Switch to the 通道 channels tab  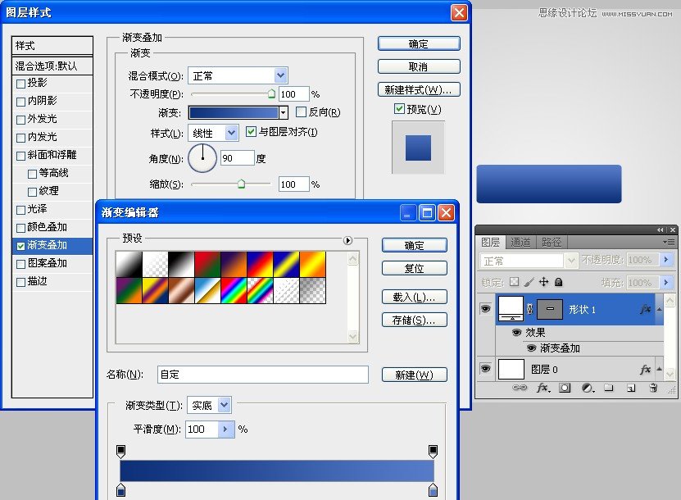[x=520, y=242]
